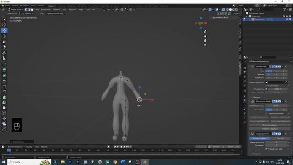Collapse the Collection tree row
Image resolution: width=293 pixels, height=165 pixels.
pos(247,16)
